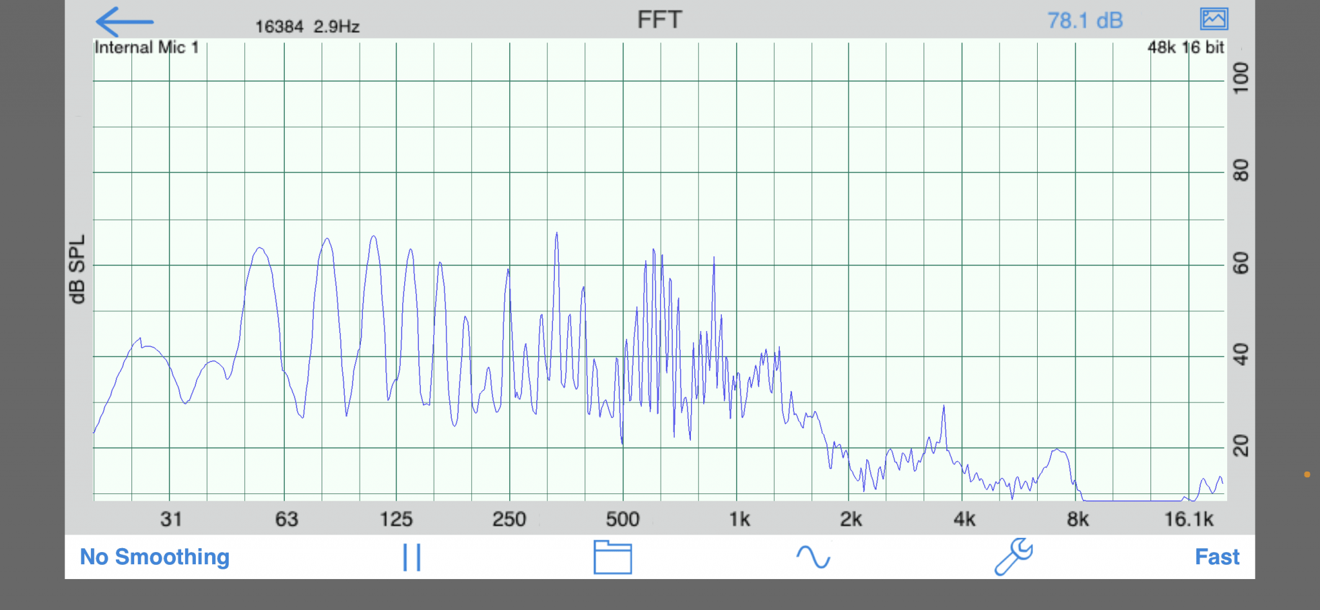The height and width of the screenshot is (610, 1320).
Task: Tap the 31 frequency axis label
Action: (x=171, y=519)
